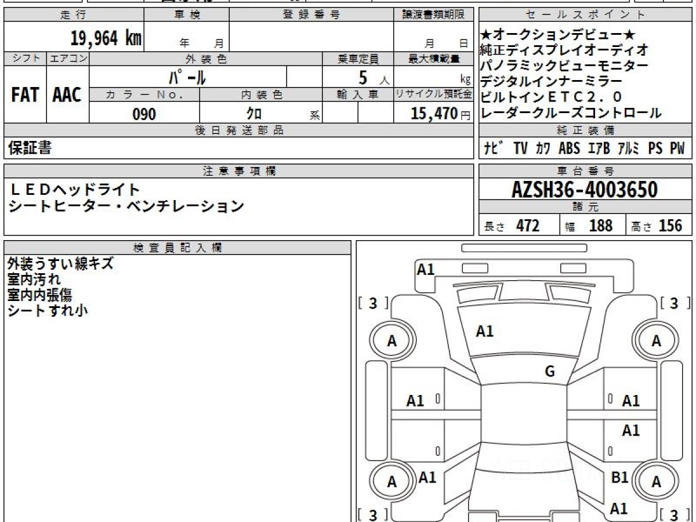Click the 純正装備 header
The image size is (696, 522).
[586, 130]
